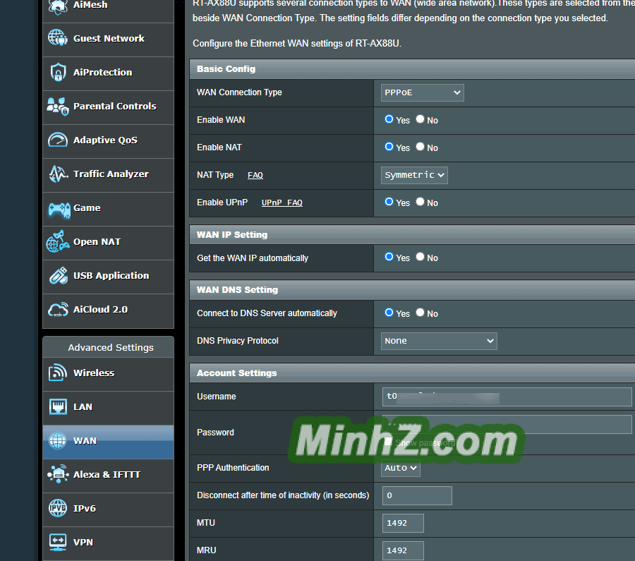Click the MTU value field
635x561 pixels.
(x=403, y=524)
